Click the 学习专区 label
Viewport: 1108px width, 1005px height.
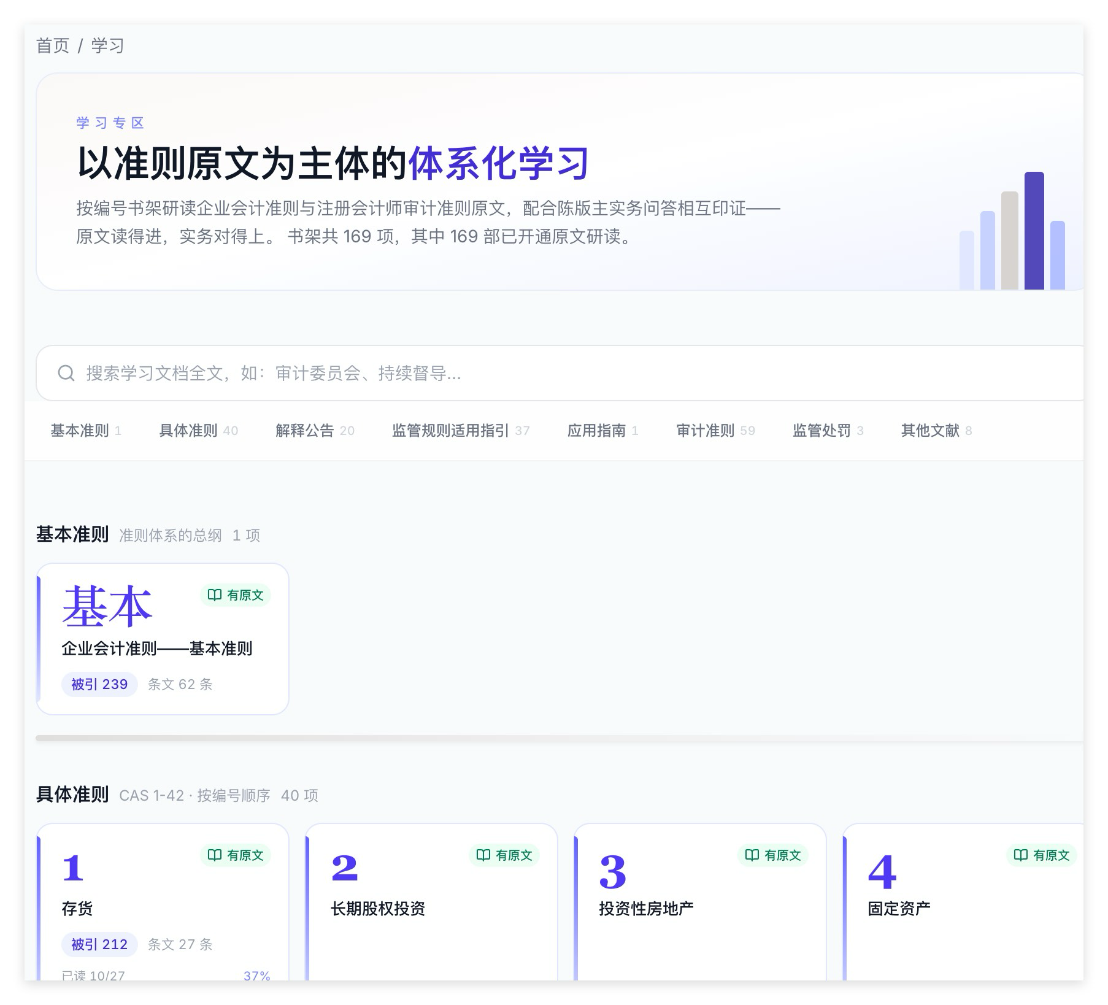tap(110, 123)
